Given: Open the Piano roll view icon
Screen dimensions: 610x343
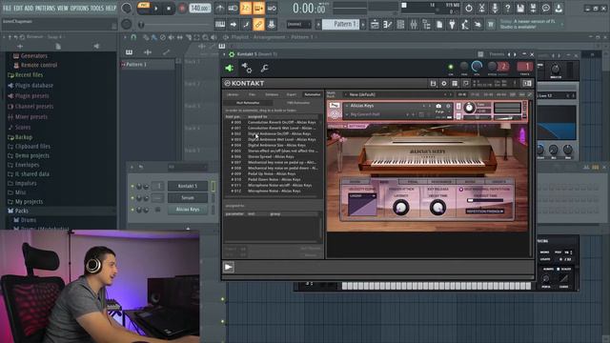Looking at the screenshot, I should 388,25.
